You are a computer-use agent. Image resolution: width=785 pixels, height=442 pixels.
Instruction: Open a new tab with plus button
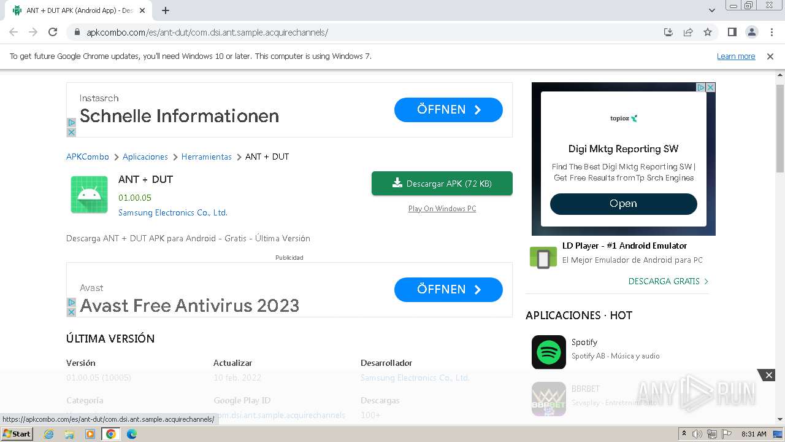pyautogui.click(x=166, y=10)
